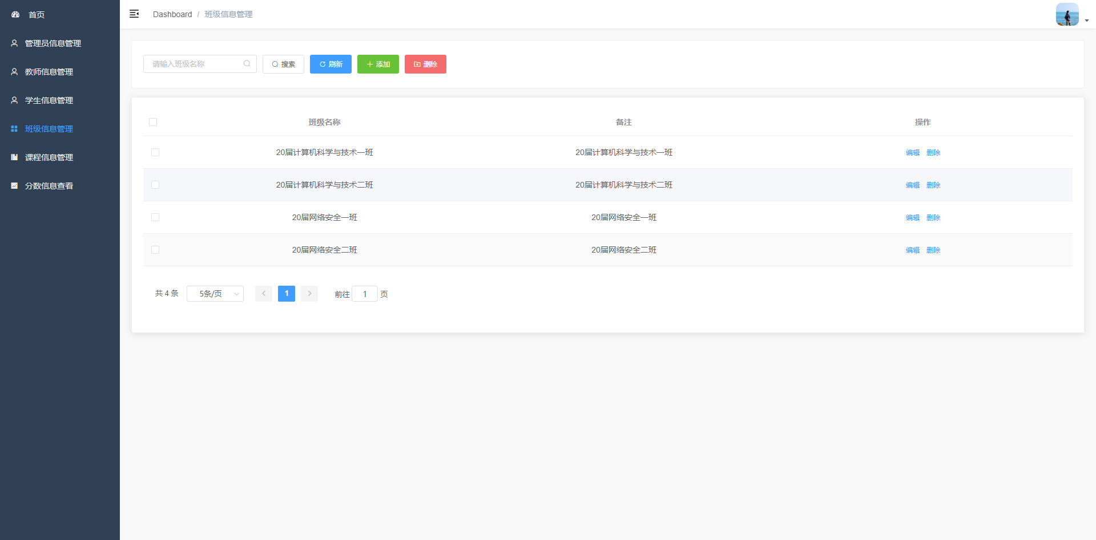The height and width of the screenshot is (540, 1096).
Task: Click the dashboard icon beside 首页
Action: point(15,14)
